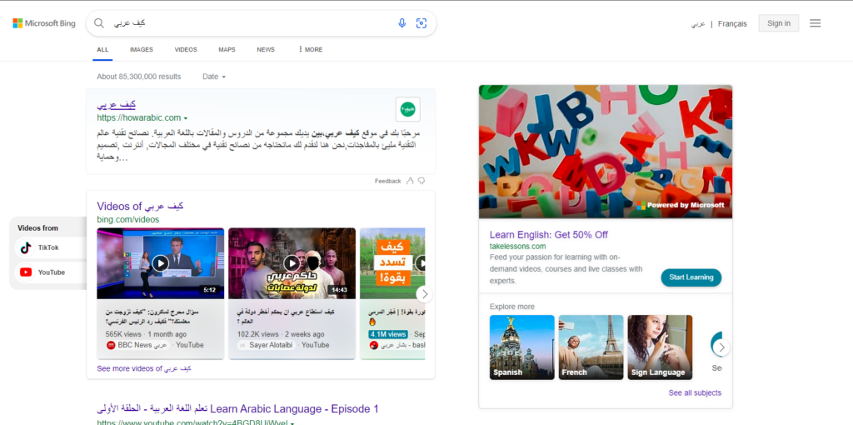
Task: Switch to the ALL tab
Action: point(102,49)
